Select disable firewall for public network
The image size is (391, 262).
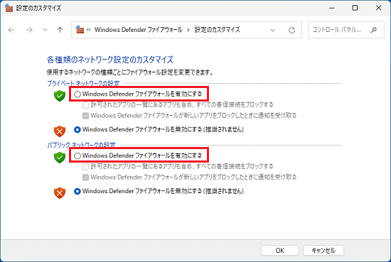point(77,191)
